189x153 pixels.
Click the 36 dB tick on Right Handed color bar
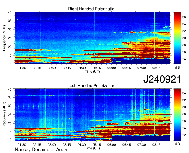[x=184, y=17]
